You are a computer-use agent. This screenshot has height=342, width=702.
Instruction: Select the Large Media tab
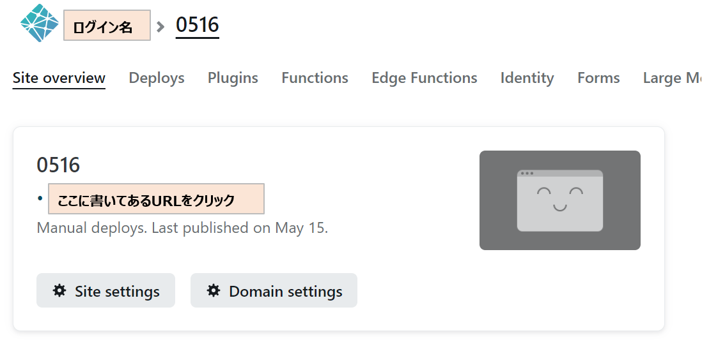(671, 78)
